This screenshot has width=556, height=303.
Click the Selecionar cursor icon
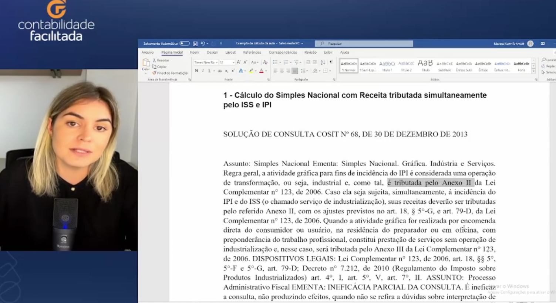[543, 72]
